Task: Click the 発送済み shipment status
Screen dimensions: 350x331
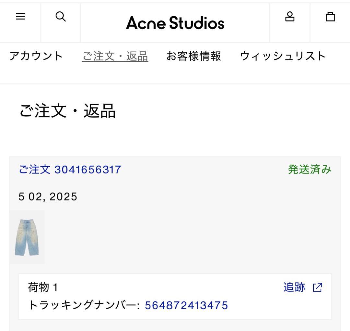Action: [x=309, y=169]
